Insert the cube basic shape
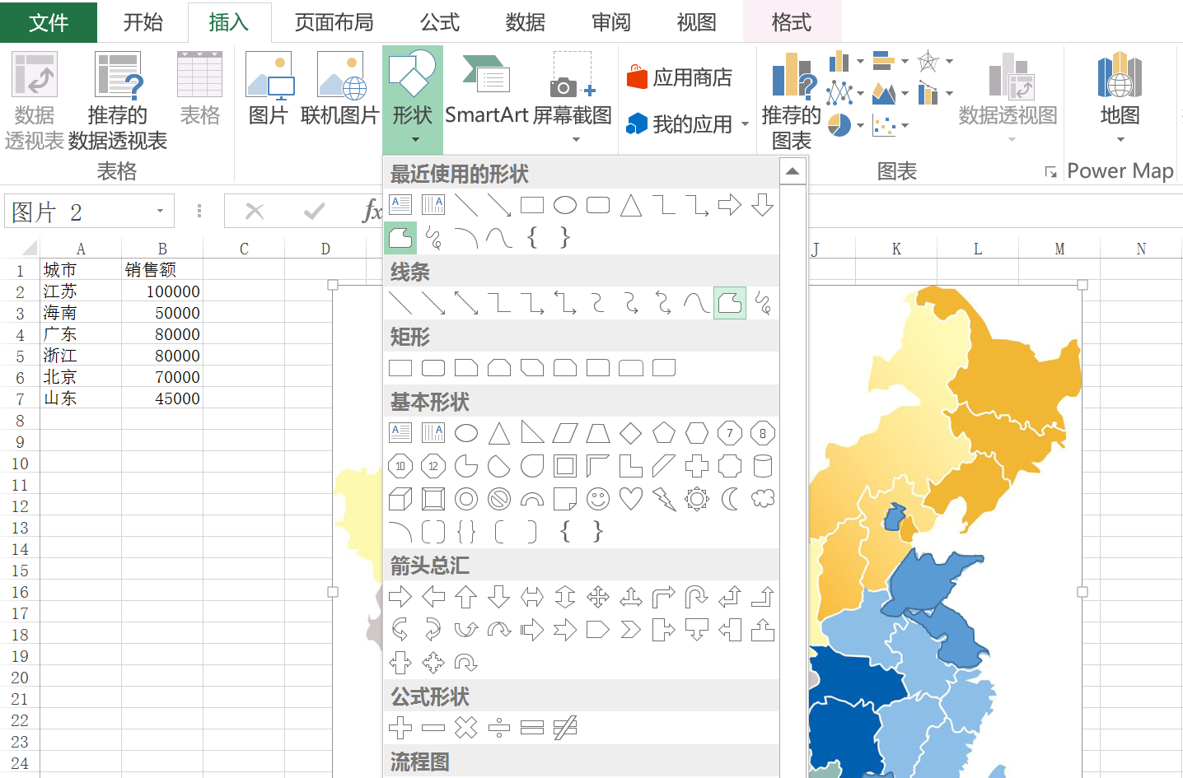 [x=400, y=499]
